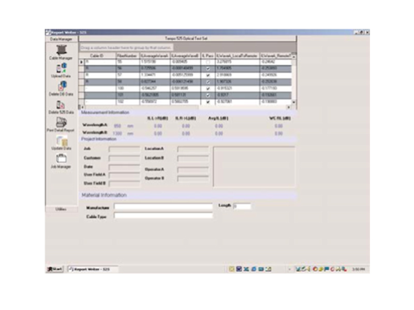This screenshot has height=310, width=414.
Task: Click the ILAverageWaveB column header
Action: point(185,56)
